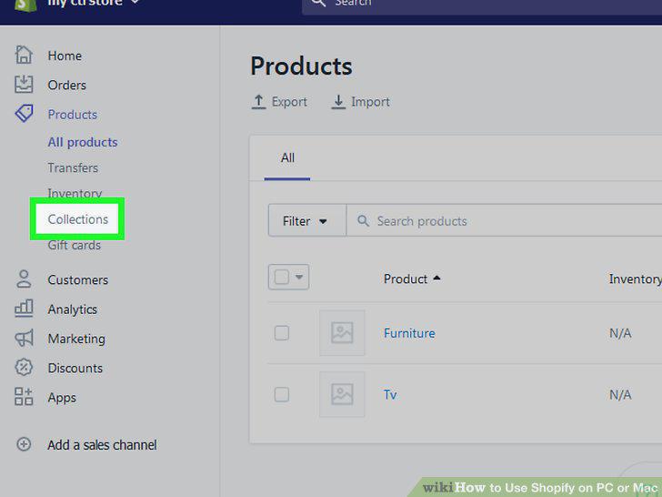Viewport: 662px width, 497px height.
Task: Click the Analytics bar chart icon
Action: (x=24, y=308)
